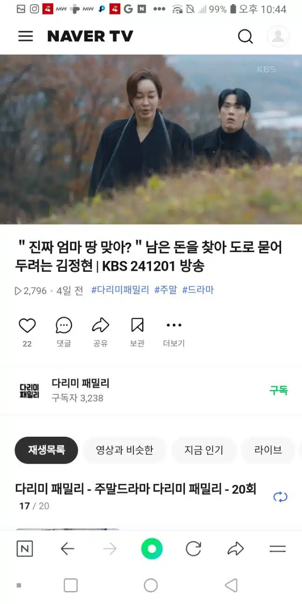
Task: Toggle playlist repeat loop icon
Action: click(281, 497)
